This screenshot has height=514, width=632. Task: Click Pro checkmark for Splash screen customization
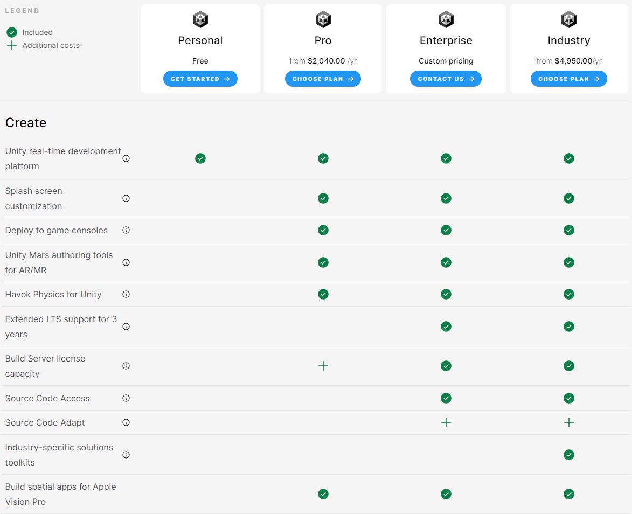tap(323, 198)
